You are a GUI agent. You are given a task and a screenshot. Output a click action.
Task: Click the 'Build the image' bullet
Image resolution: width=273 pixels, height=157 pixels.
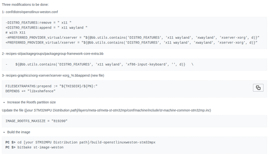(x=19, y=132)
